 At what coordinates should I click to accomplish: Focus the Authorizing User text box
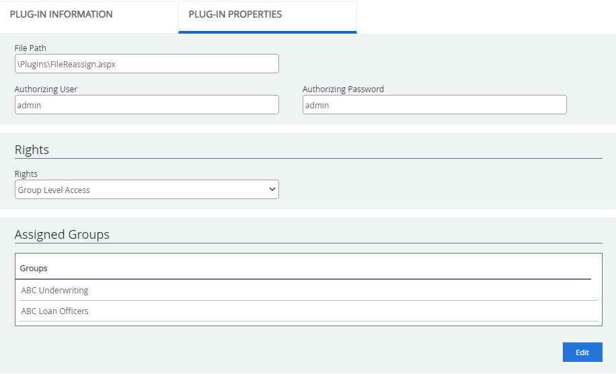point(147,105)
